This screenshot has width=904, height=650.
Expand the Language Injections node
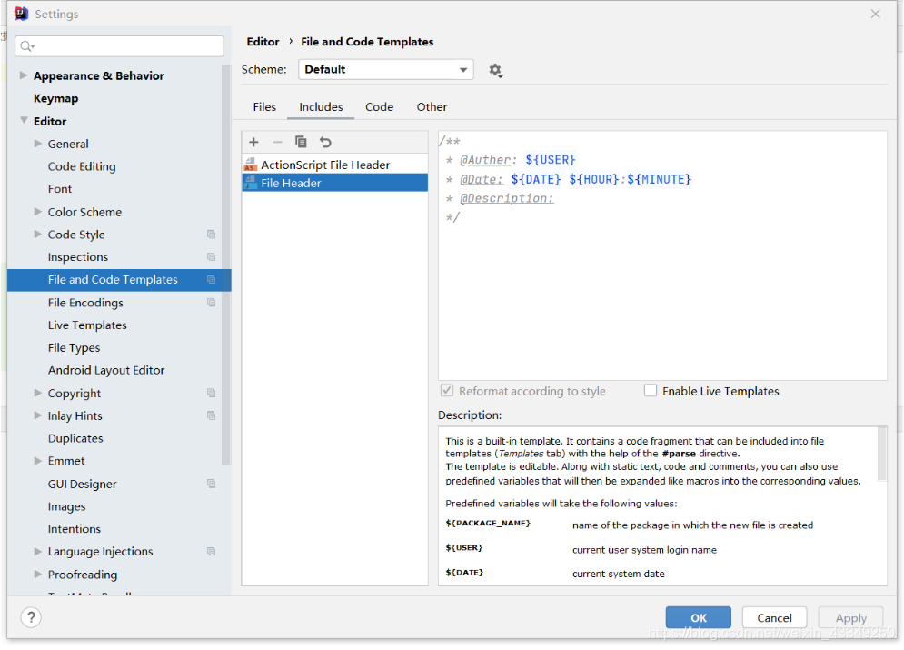pyautogui.click(x=38, y=552)
